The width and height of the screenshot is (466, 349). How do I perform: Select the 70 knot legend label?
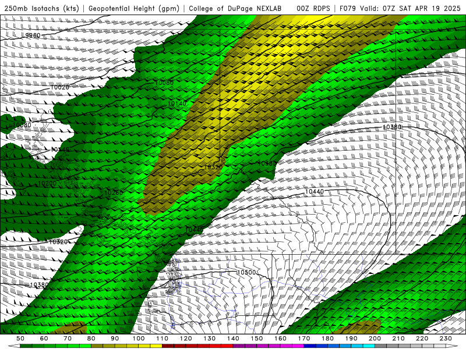(68, 339)
